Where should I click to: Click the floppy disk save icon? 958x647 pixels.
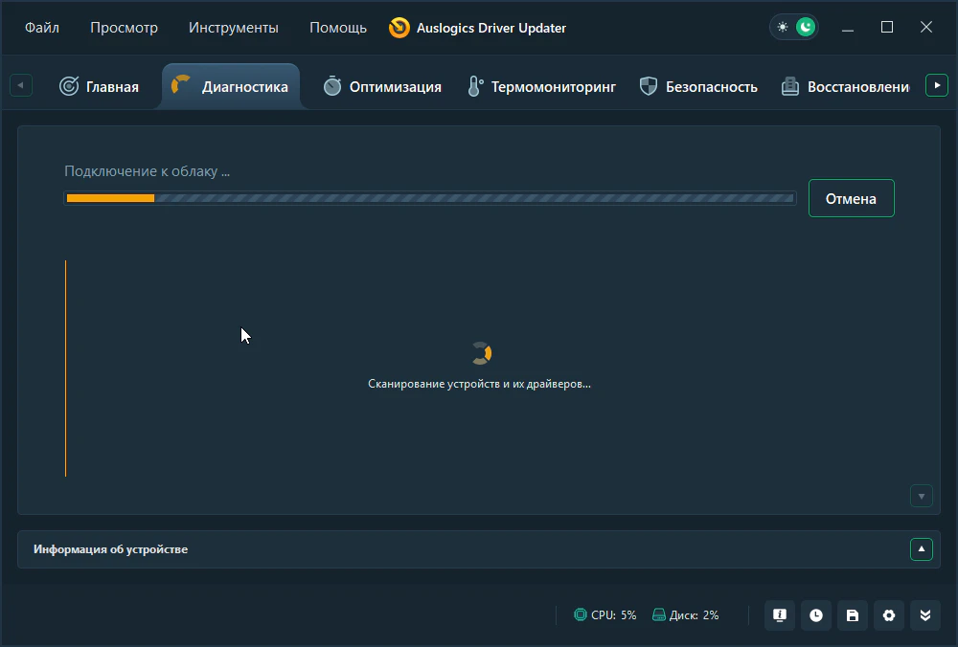[x=853, y=615]
